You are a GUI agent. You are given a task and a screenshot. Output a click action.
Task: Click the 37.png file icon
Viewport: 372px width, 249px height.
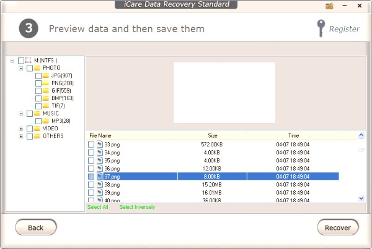pyautogui.click(x=100, y=177)
